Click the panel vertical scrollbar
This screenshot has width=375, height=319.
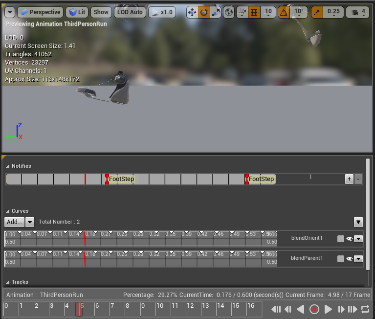368,214
